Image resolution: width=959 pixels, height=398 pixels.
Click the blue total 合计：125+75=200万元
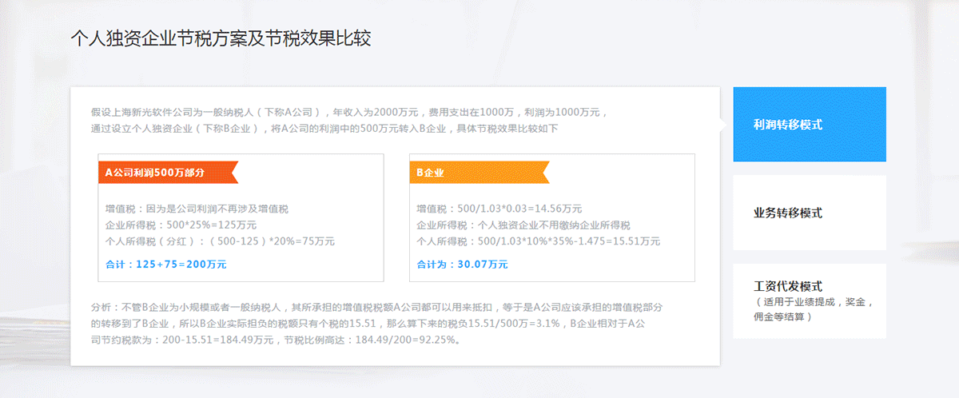[165, 264]
